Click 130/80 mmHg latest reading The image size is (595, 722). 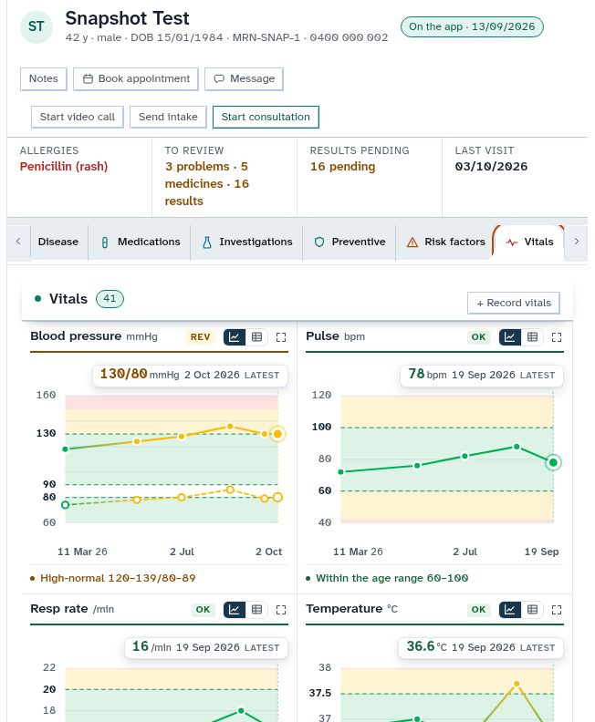190,375
